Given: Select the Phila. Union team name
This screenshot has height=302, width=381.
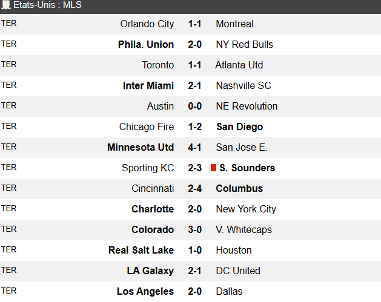Looking at the screenshot, I should pos(146,45).
